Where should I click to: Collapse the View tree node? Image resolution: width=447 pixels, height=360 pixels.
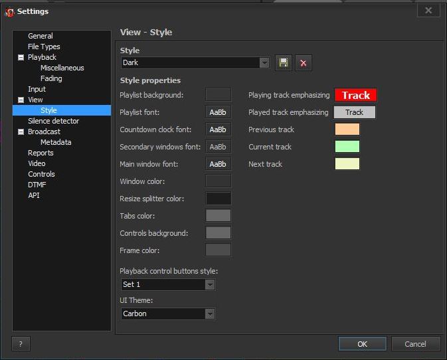coord(21,100)
